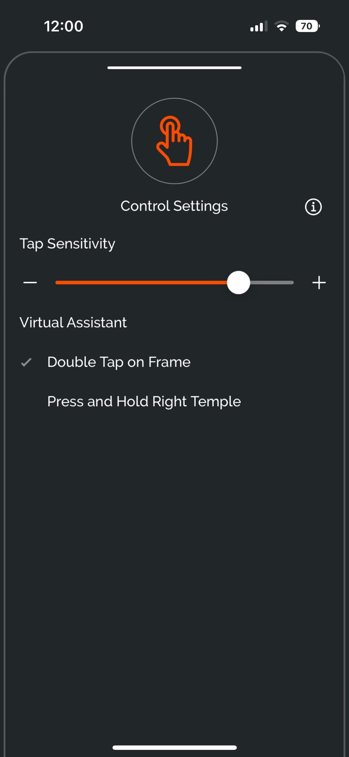Select Double Tap on Frame option
Viewport: 349px width, 757px height.
(x=119, y=362)
